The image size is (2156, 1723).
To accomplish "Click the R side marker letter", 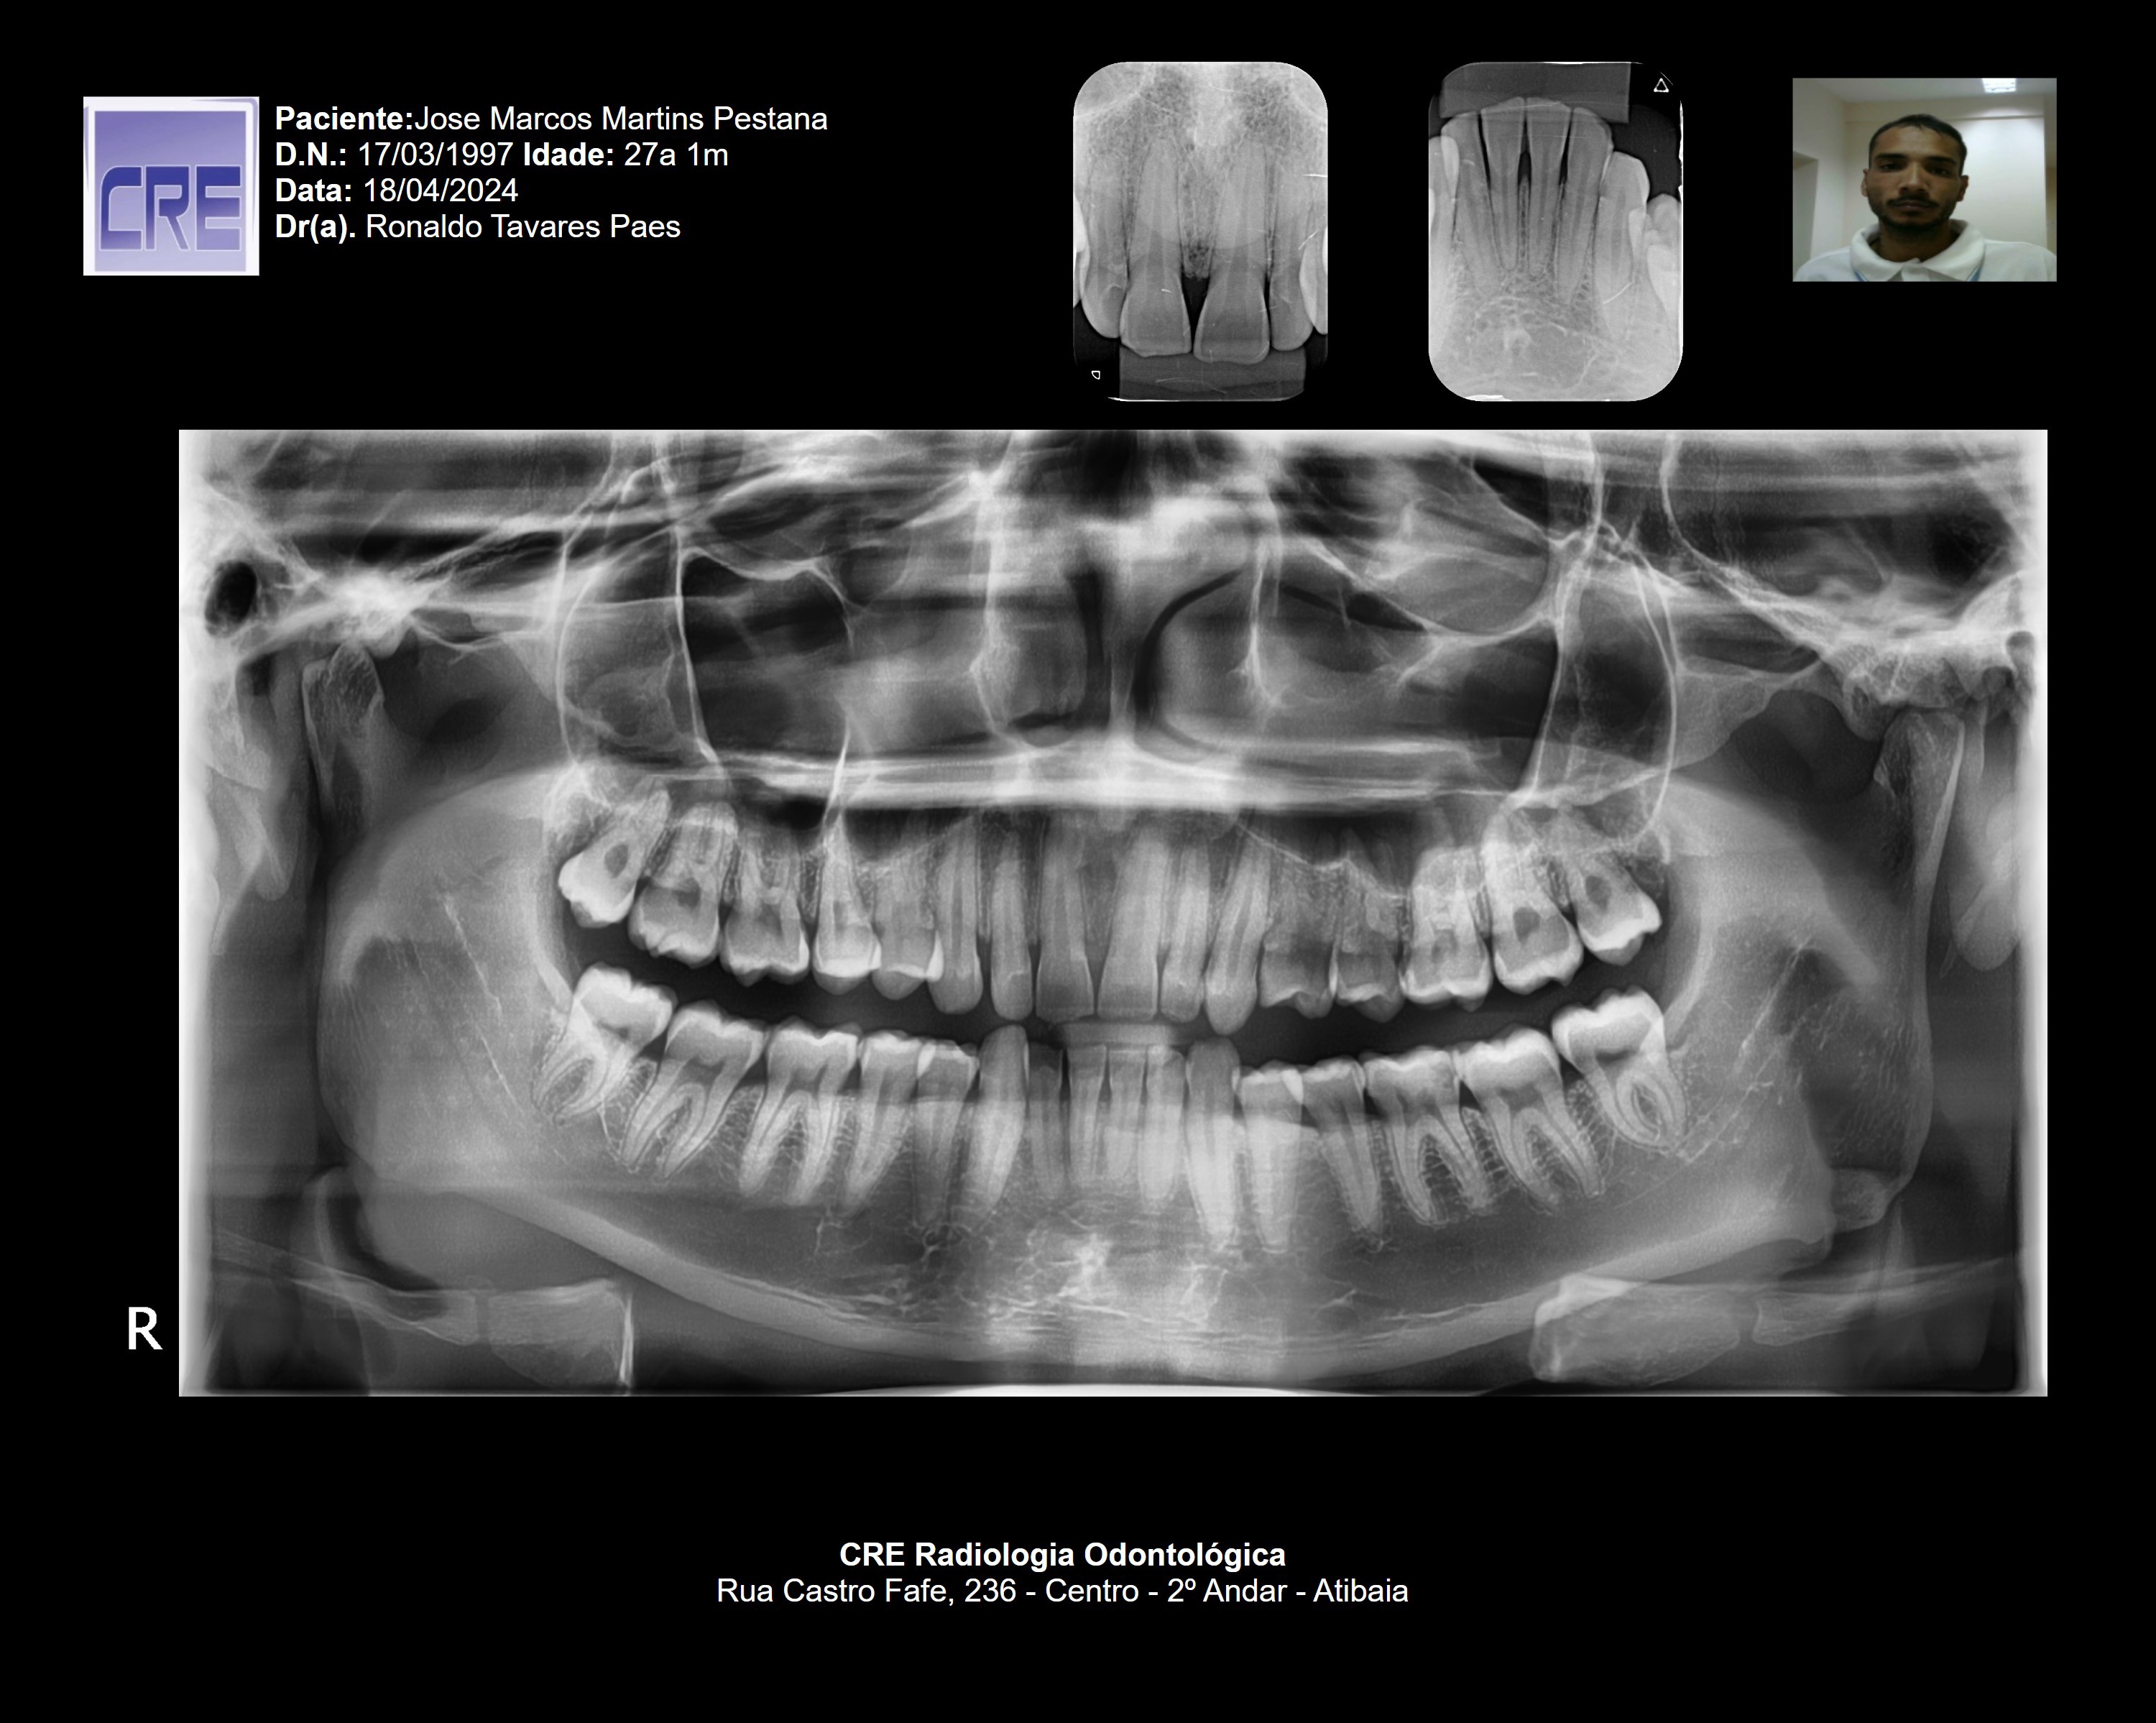I will (x=144, y=1331).
